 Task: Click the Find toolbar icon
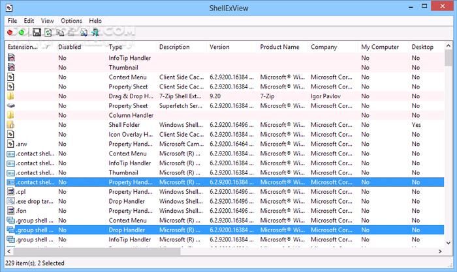(84, 32)
